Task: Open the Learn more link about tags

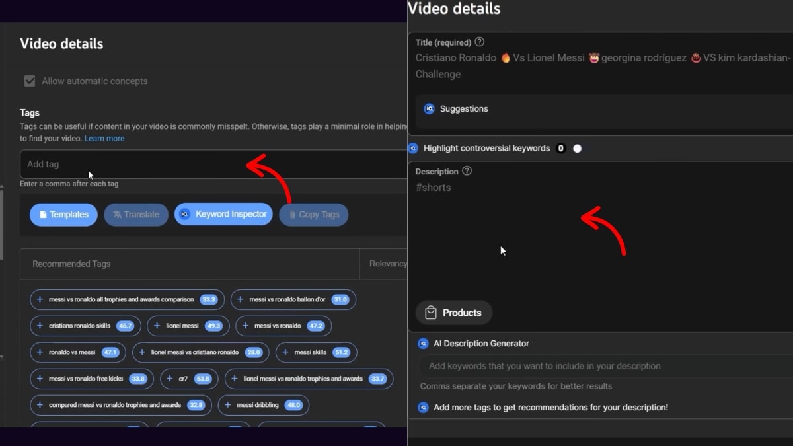Action: (104, 138)
